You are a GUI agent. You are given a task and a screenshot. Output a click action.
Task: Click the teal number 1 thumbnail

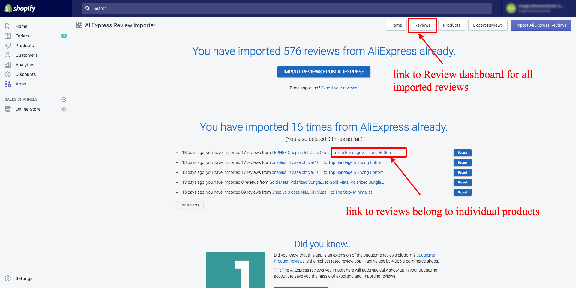point(235,270)
